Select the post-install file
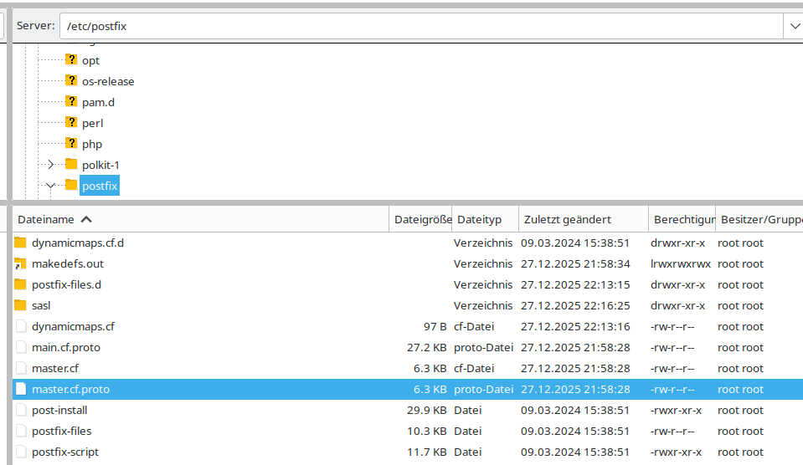 (59, 411)
